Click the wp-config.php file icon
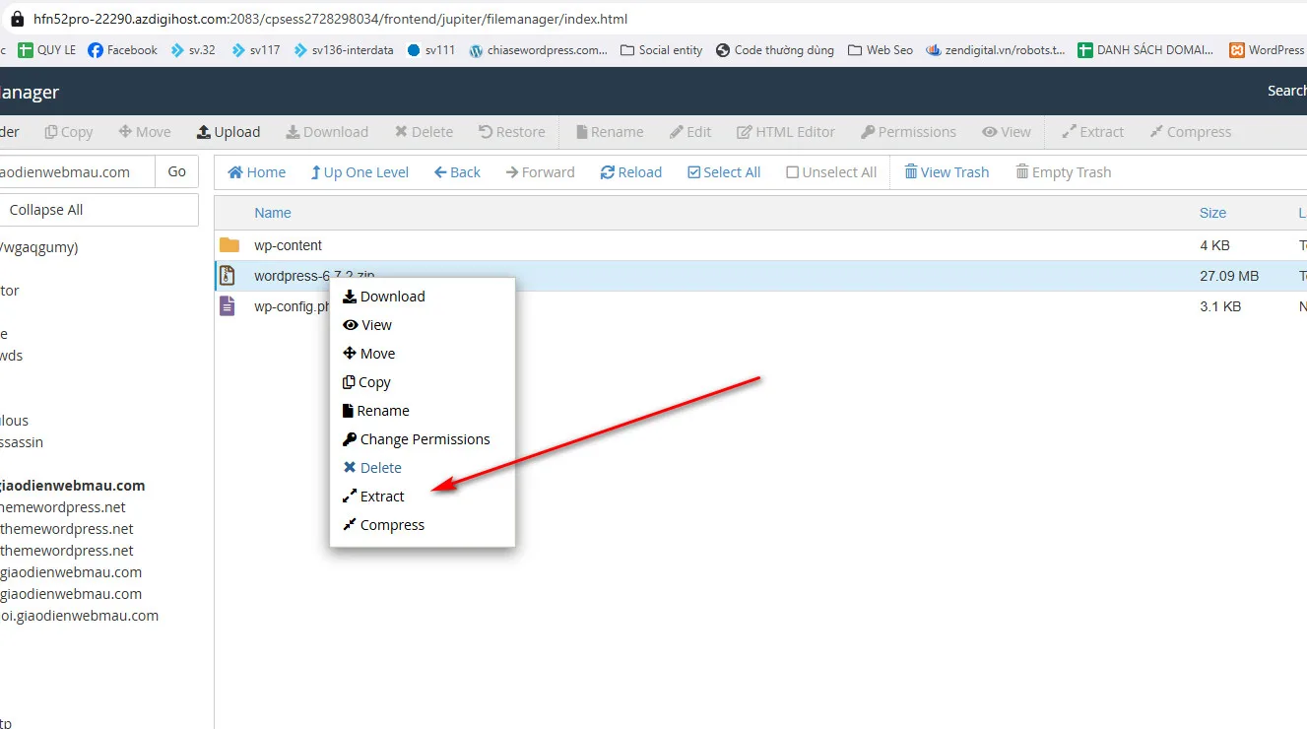This screenshot has width=1307, height=729. (228, 306)
